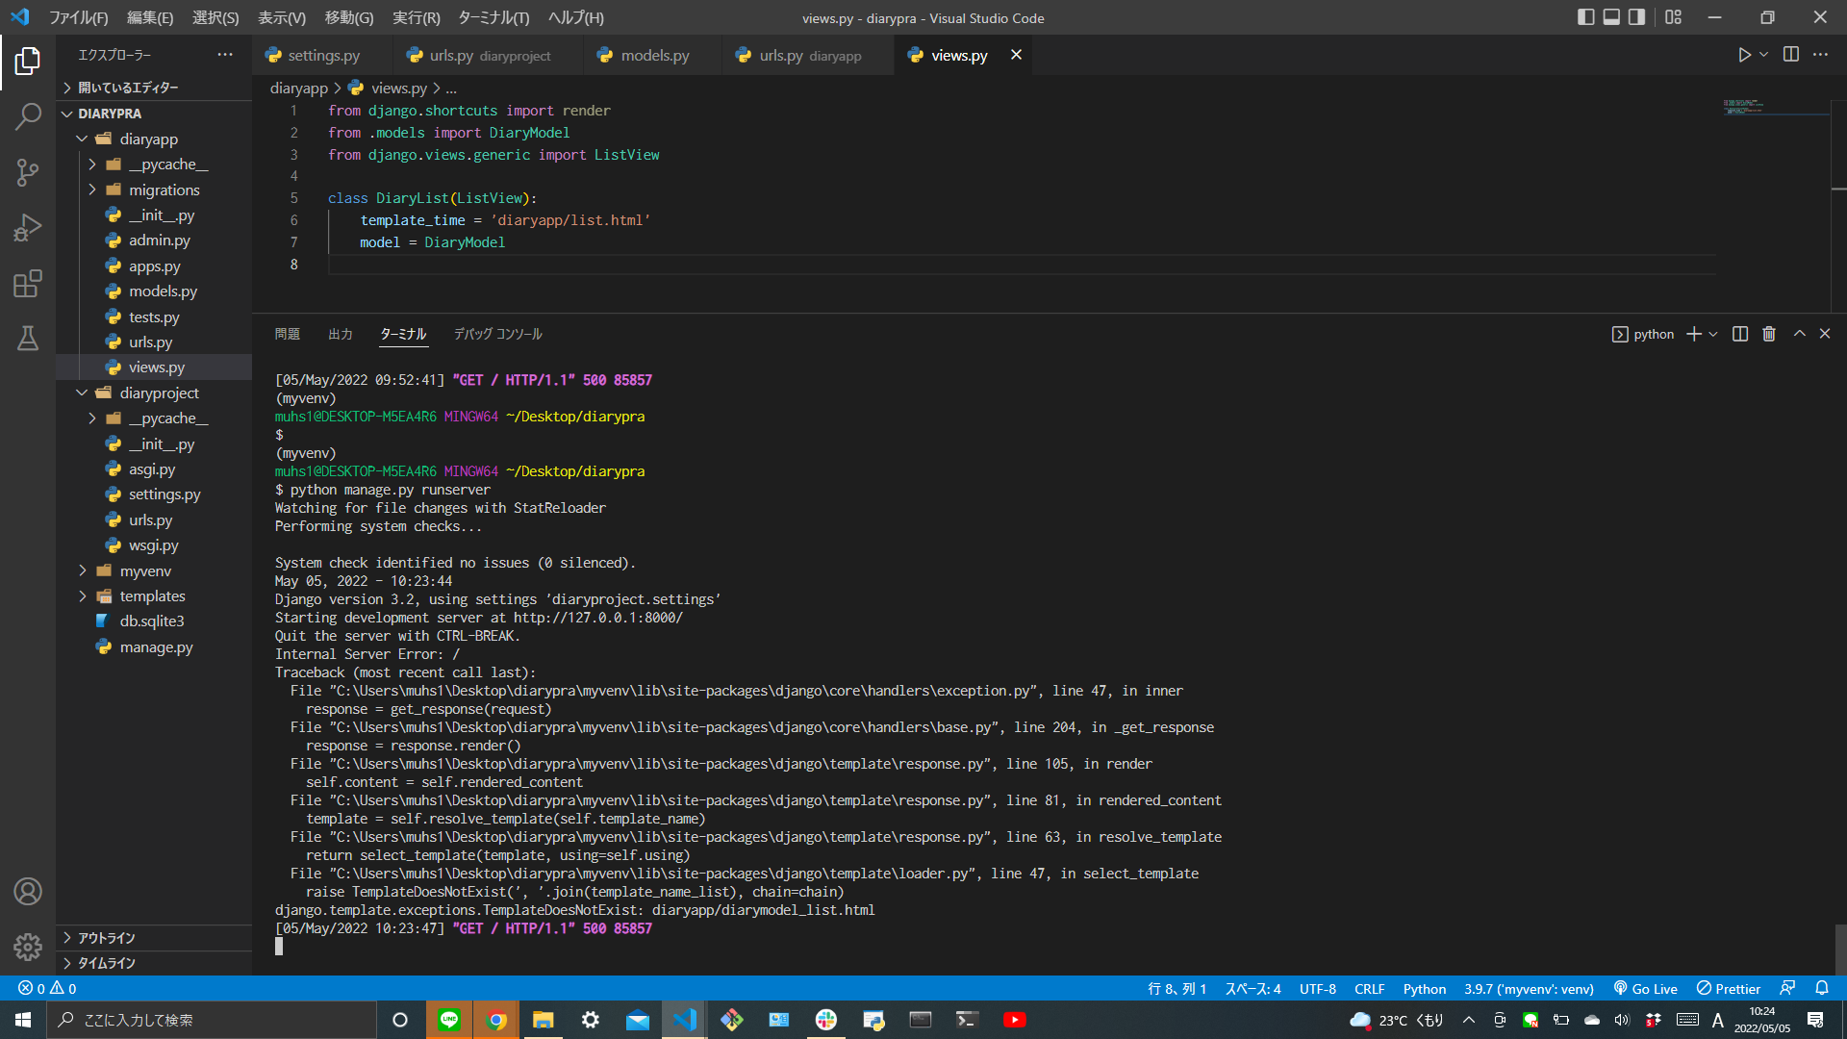Toggle primary side bar visibility
The height and width of the screenshot is (1039, 1847).
click(1586, 17)
